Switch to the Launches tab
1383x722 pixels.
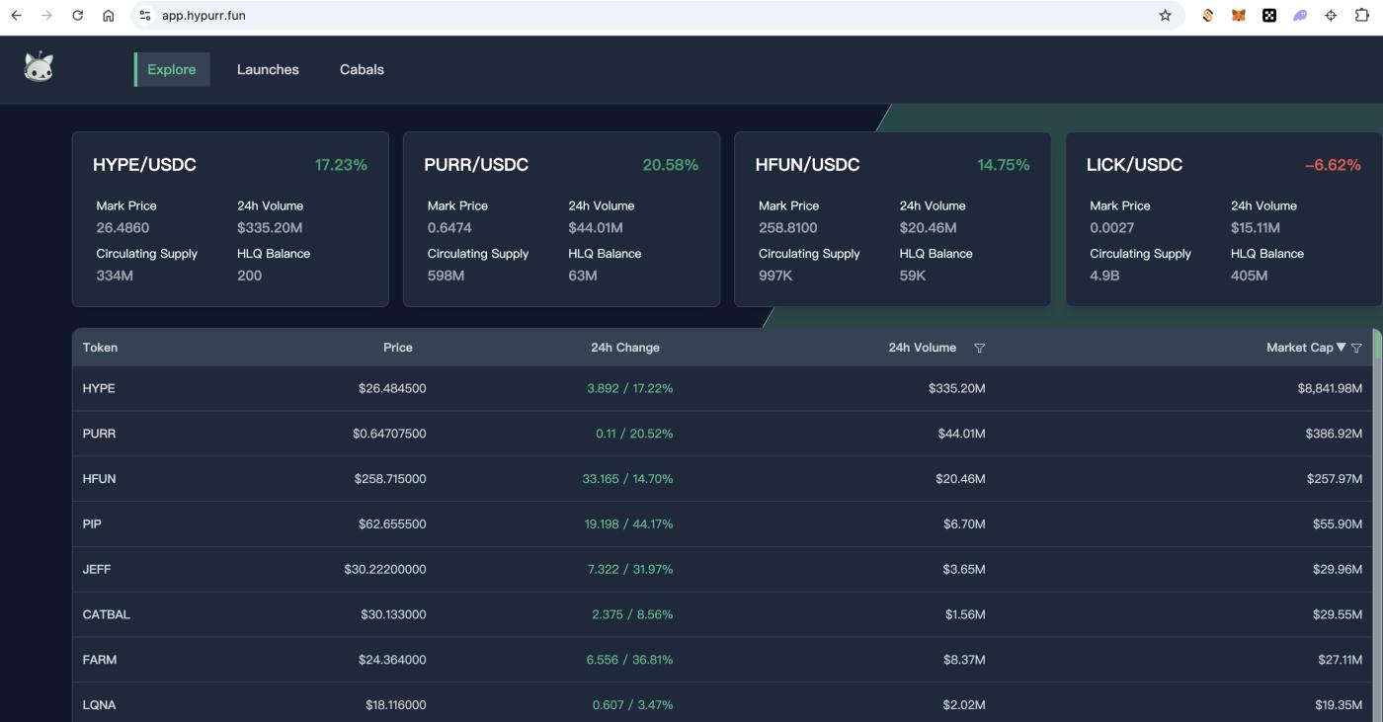[268, 69]
